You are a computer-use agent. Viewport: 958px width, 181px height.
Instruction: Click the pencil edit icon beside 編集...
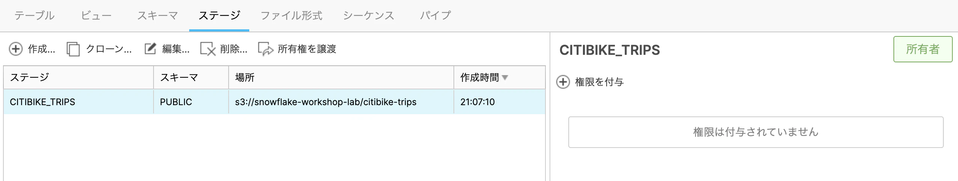click(x=150, y=49)
